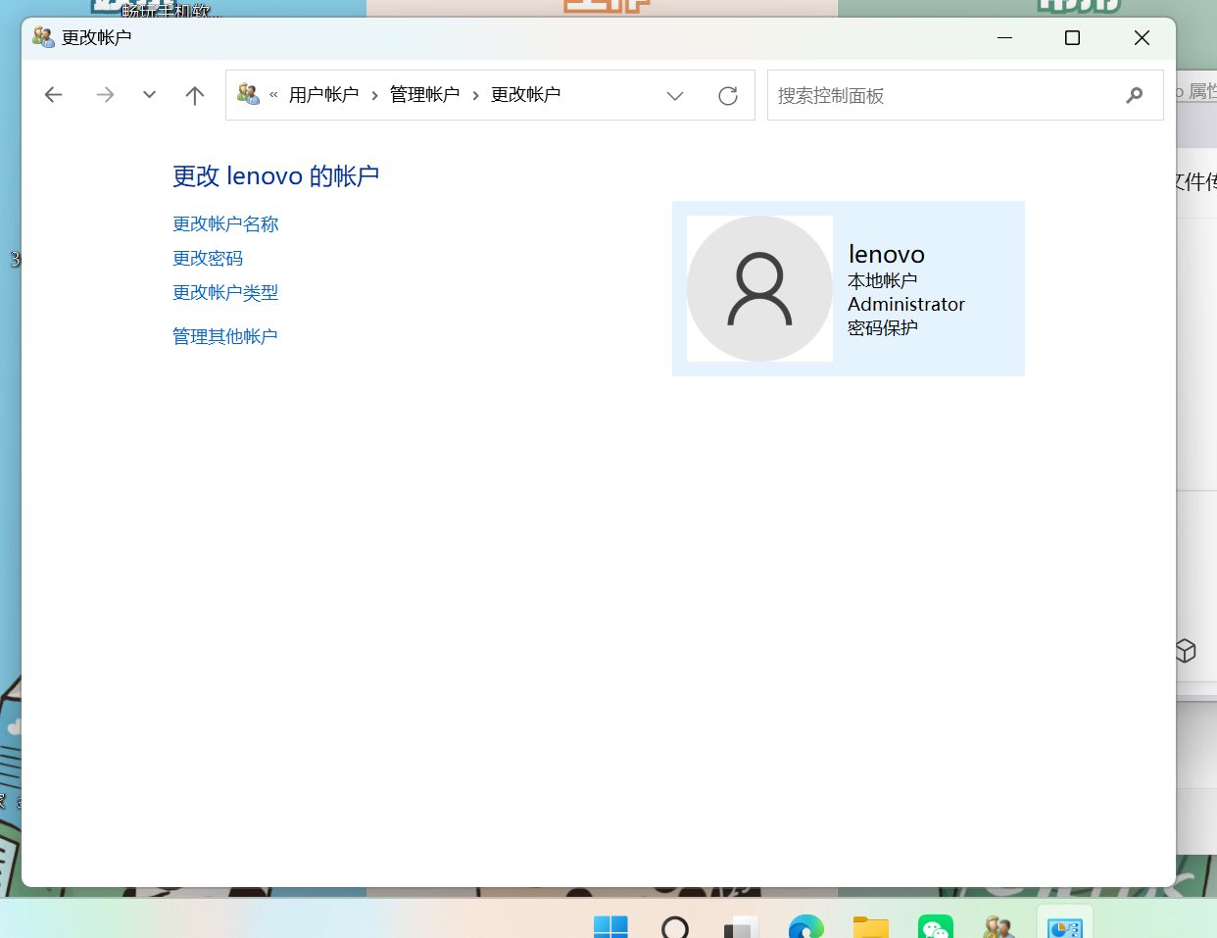Screen dimensions: 1217x938
Task: Open the 更改帐户名称 link
Action: (x=225, y=224)
